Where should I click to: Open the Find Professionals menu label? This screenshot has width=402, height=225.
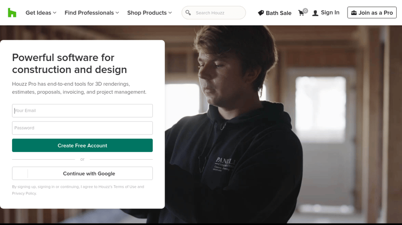click(x=89, y=13)
